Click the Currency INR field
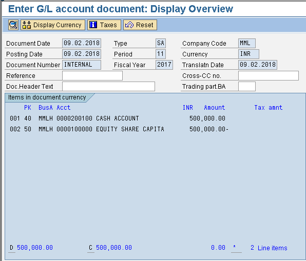The width and height of the screenshot is (306, 261). click(x=248, y=54)
